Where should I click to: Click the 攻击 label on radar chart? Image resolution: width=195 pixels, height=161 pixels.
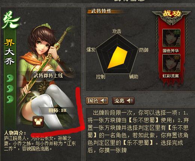coord(117,31)
